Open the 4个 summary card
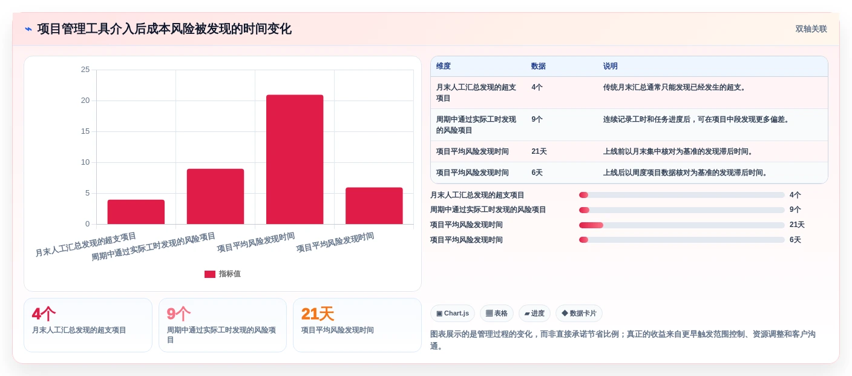This screenshot has width=852, height=376. tap(88, 325)
